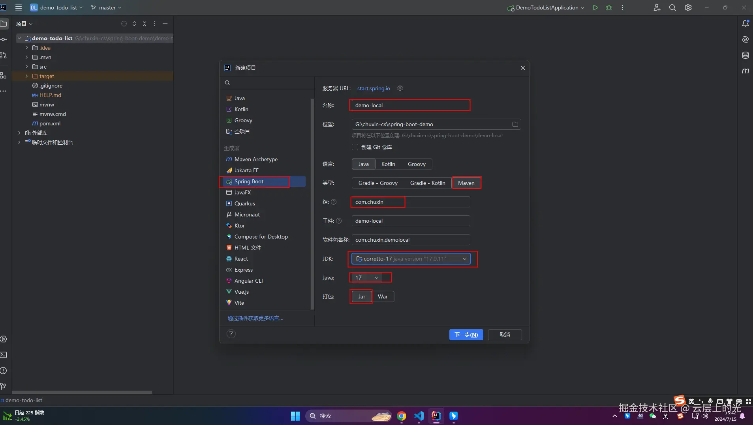Choose Gradle - Kotlin build type
Screen dimensions: 753x425
tap(428, 183)
